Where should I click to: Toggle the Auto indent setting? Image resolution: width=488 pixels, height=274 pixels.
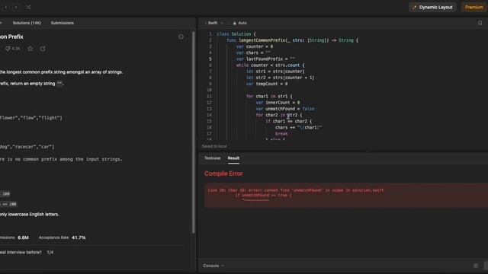[239, 23]
